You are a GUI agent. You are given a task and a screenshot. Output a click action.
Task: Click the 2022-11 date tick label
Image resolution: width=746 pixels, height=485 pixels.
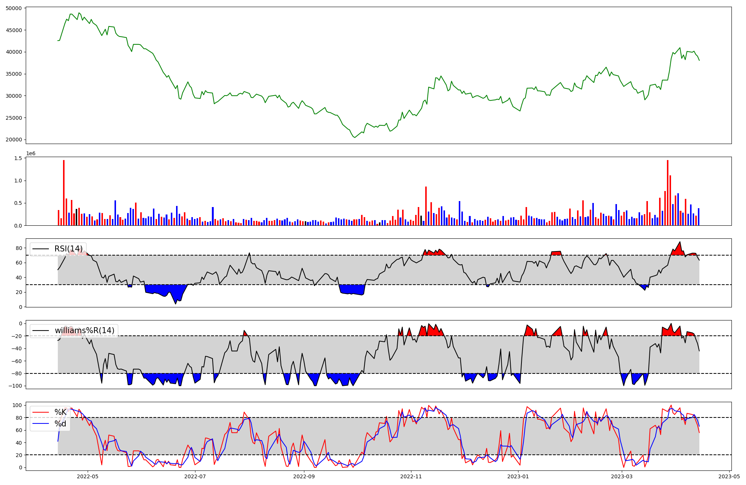[411, 476]
